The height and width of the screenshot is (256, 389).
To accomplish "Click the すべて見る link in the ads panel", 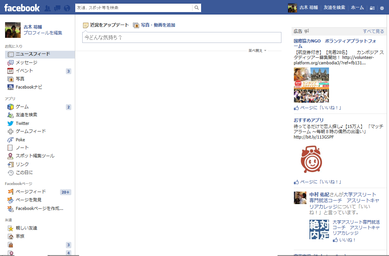I will (x=373, y=31).
